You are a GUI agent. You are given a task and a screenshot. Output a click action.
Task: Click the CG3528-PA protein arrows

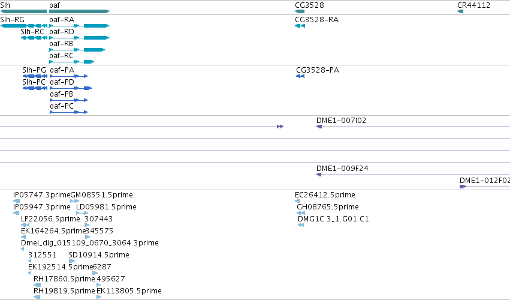coord(300,76)
